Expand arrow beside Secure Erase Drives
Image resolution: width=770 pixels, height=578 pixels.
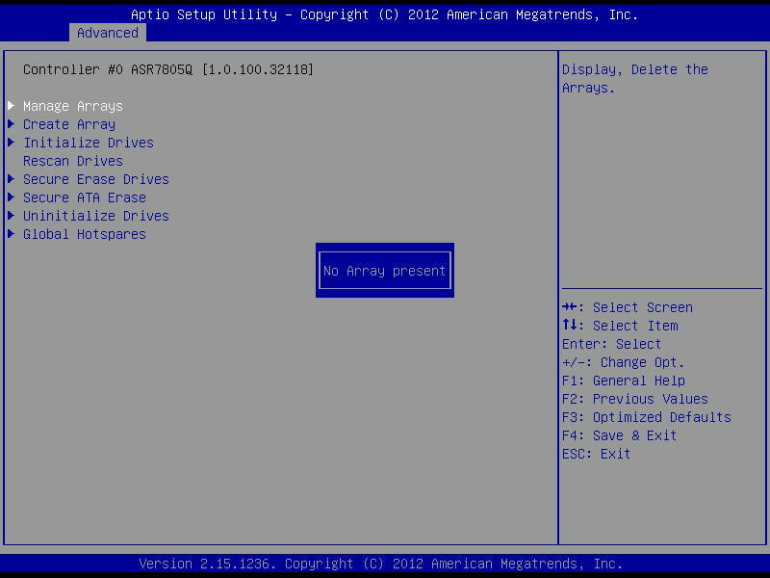(12, 179)
